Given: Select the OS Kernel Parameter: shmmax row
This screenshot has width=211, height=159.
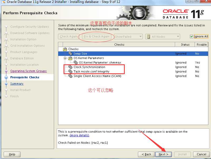Looking at the screenshot, I should point(133,62).
